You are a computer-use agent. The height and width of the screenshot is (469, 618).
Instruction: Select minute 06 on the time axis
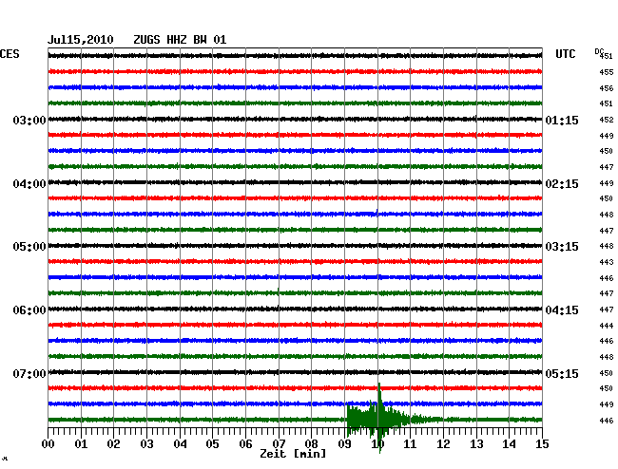pos(245,444)
